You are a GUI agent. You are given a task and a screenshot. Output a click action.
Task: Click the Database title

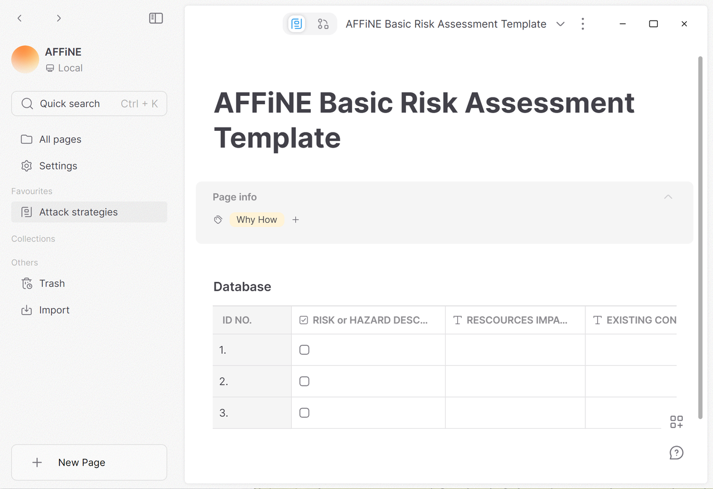click(242, 287)
